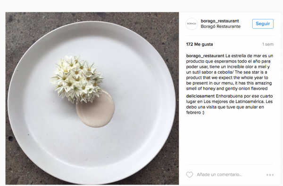Click the English caption translation portion
The width and height of the screenshot is (283, 186).
(x=229, y=80)
